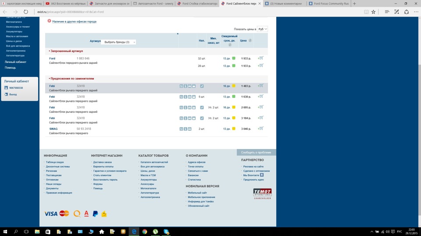Open a new browser tab
421x236 pixels.
[x=354, y=3]
